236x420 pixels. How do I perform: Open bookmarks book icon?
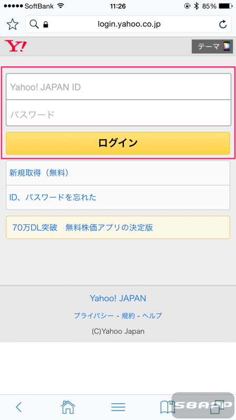pyautogui.click(x=167, y=407)
